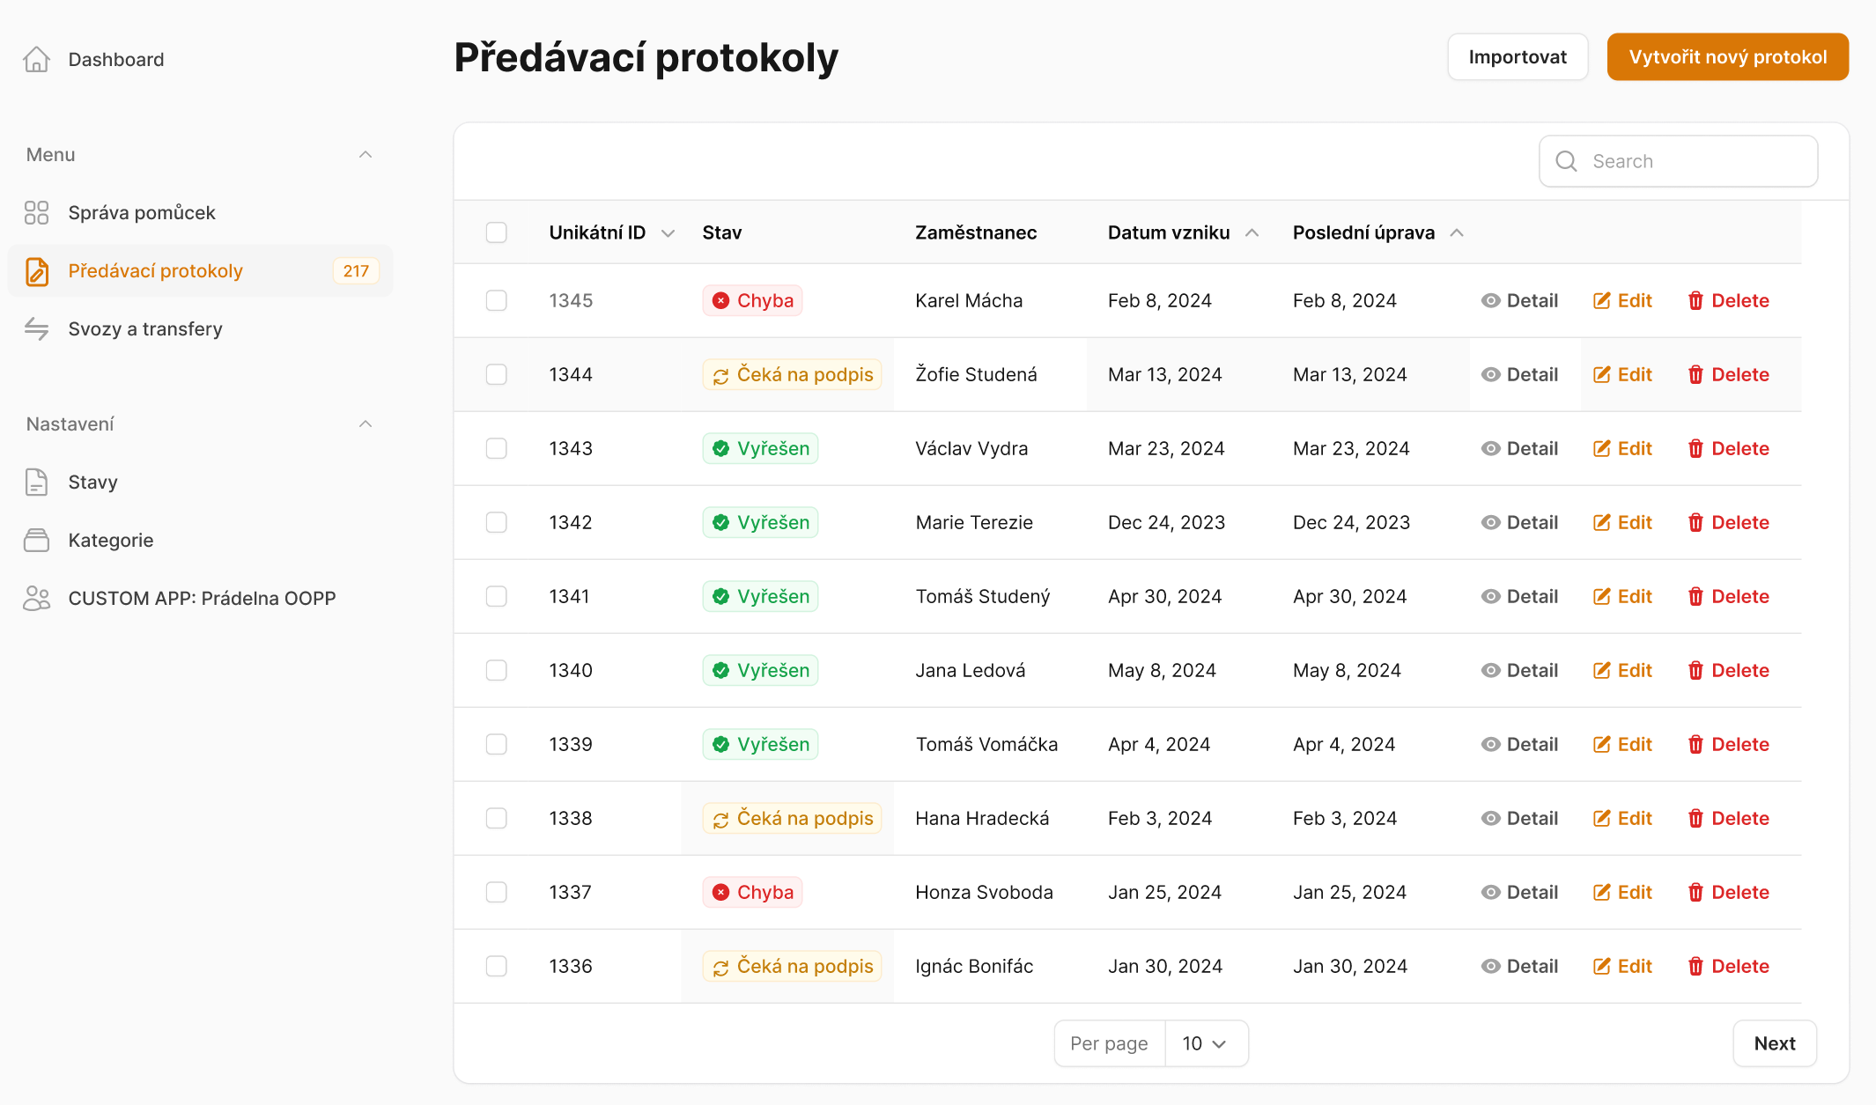Click the Importovat button
This screenshot has width=1876, height=1105.
coord(1517,56)
